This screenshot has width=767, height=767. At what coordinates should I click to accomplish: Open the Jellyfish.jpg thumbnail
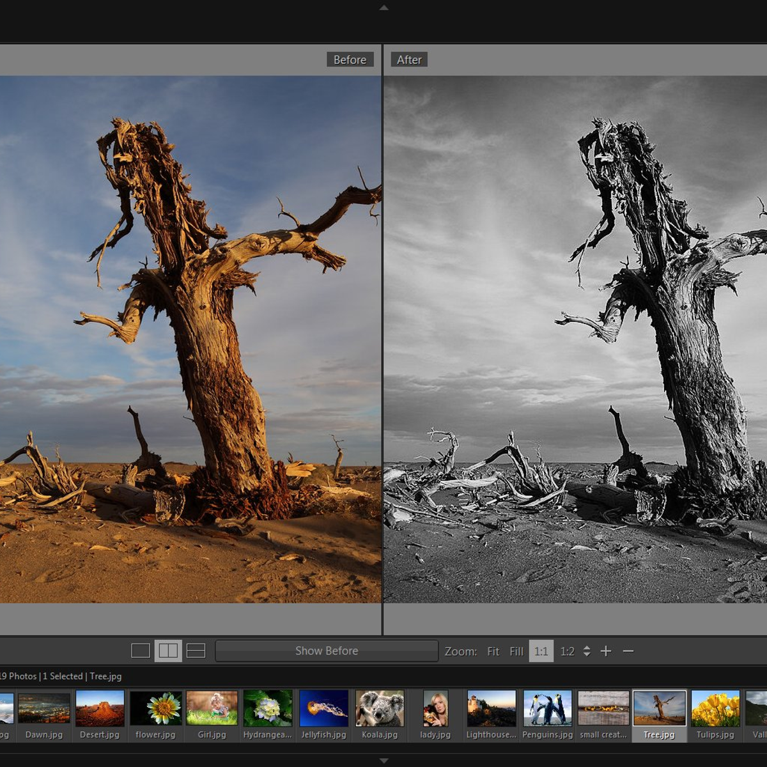[x=323, y=708]
